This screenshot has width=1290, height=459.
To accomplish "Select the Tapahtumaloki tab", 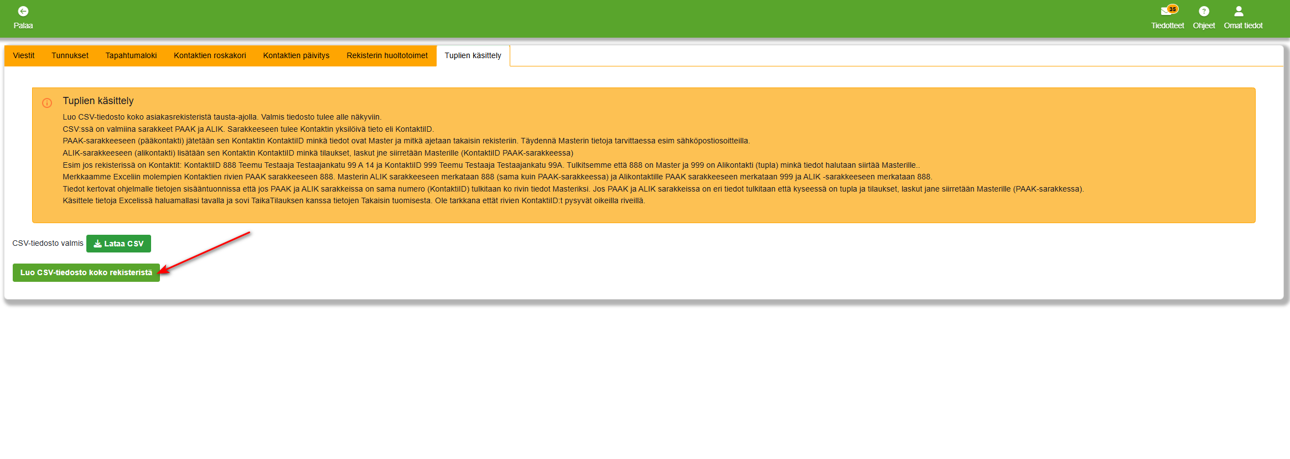I will [x=131, y=55].
